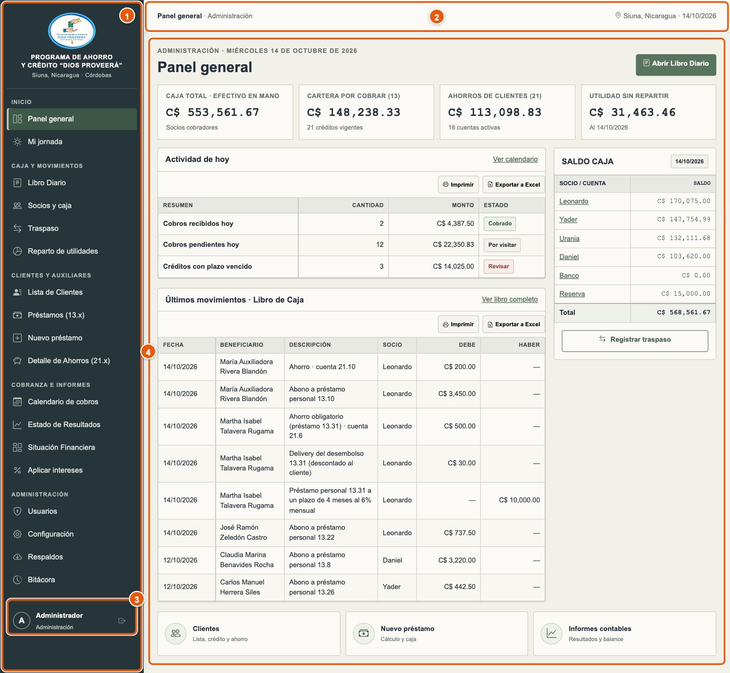The height and width of the screenshot is (673, 730).
Task: Click the cloud icon for Respaldos
Action: tap(17, 557)
